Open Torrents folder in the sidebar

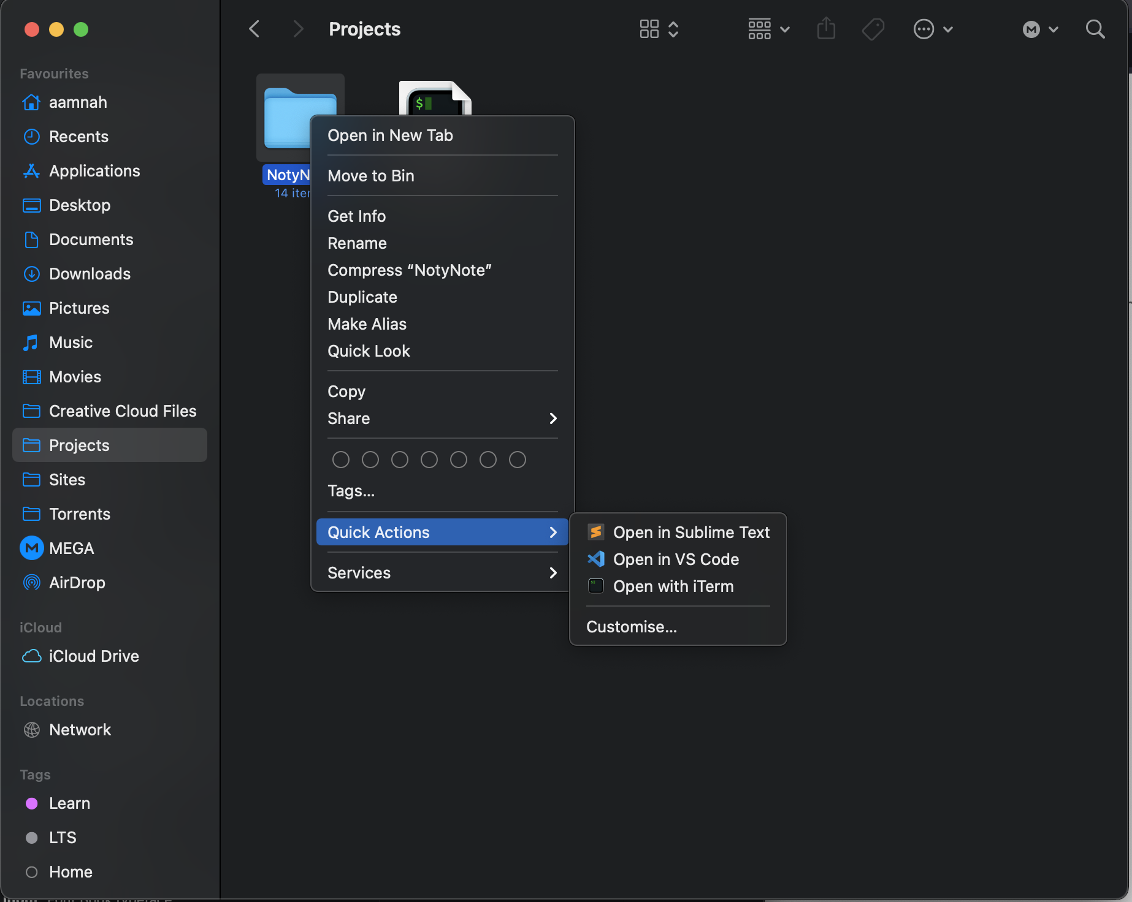[110, 514]
